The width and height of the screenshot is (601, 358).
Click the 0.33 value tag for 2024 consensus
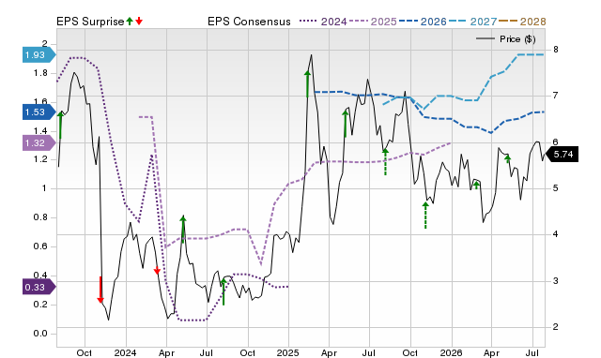tap(39, 287)
